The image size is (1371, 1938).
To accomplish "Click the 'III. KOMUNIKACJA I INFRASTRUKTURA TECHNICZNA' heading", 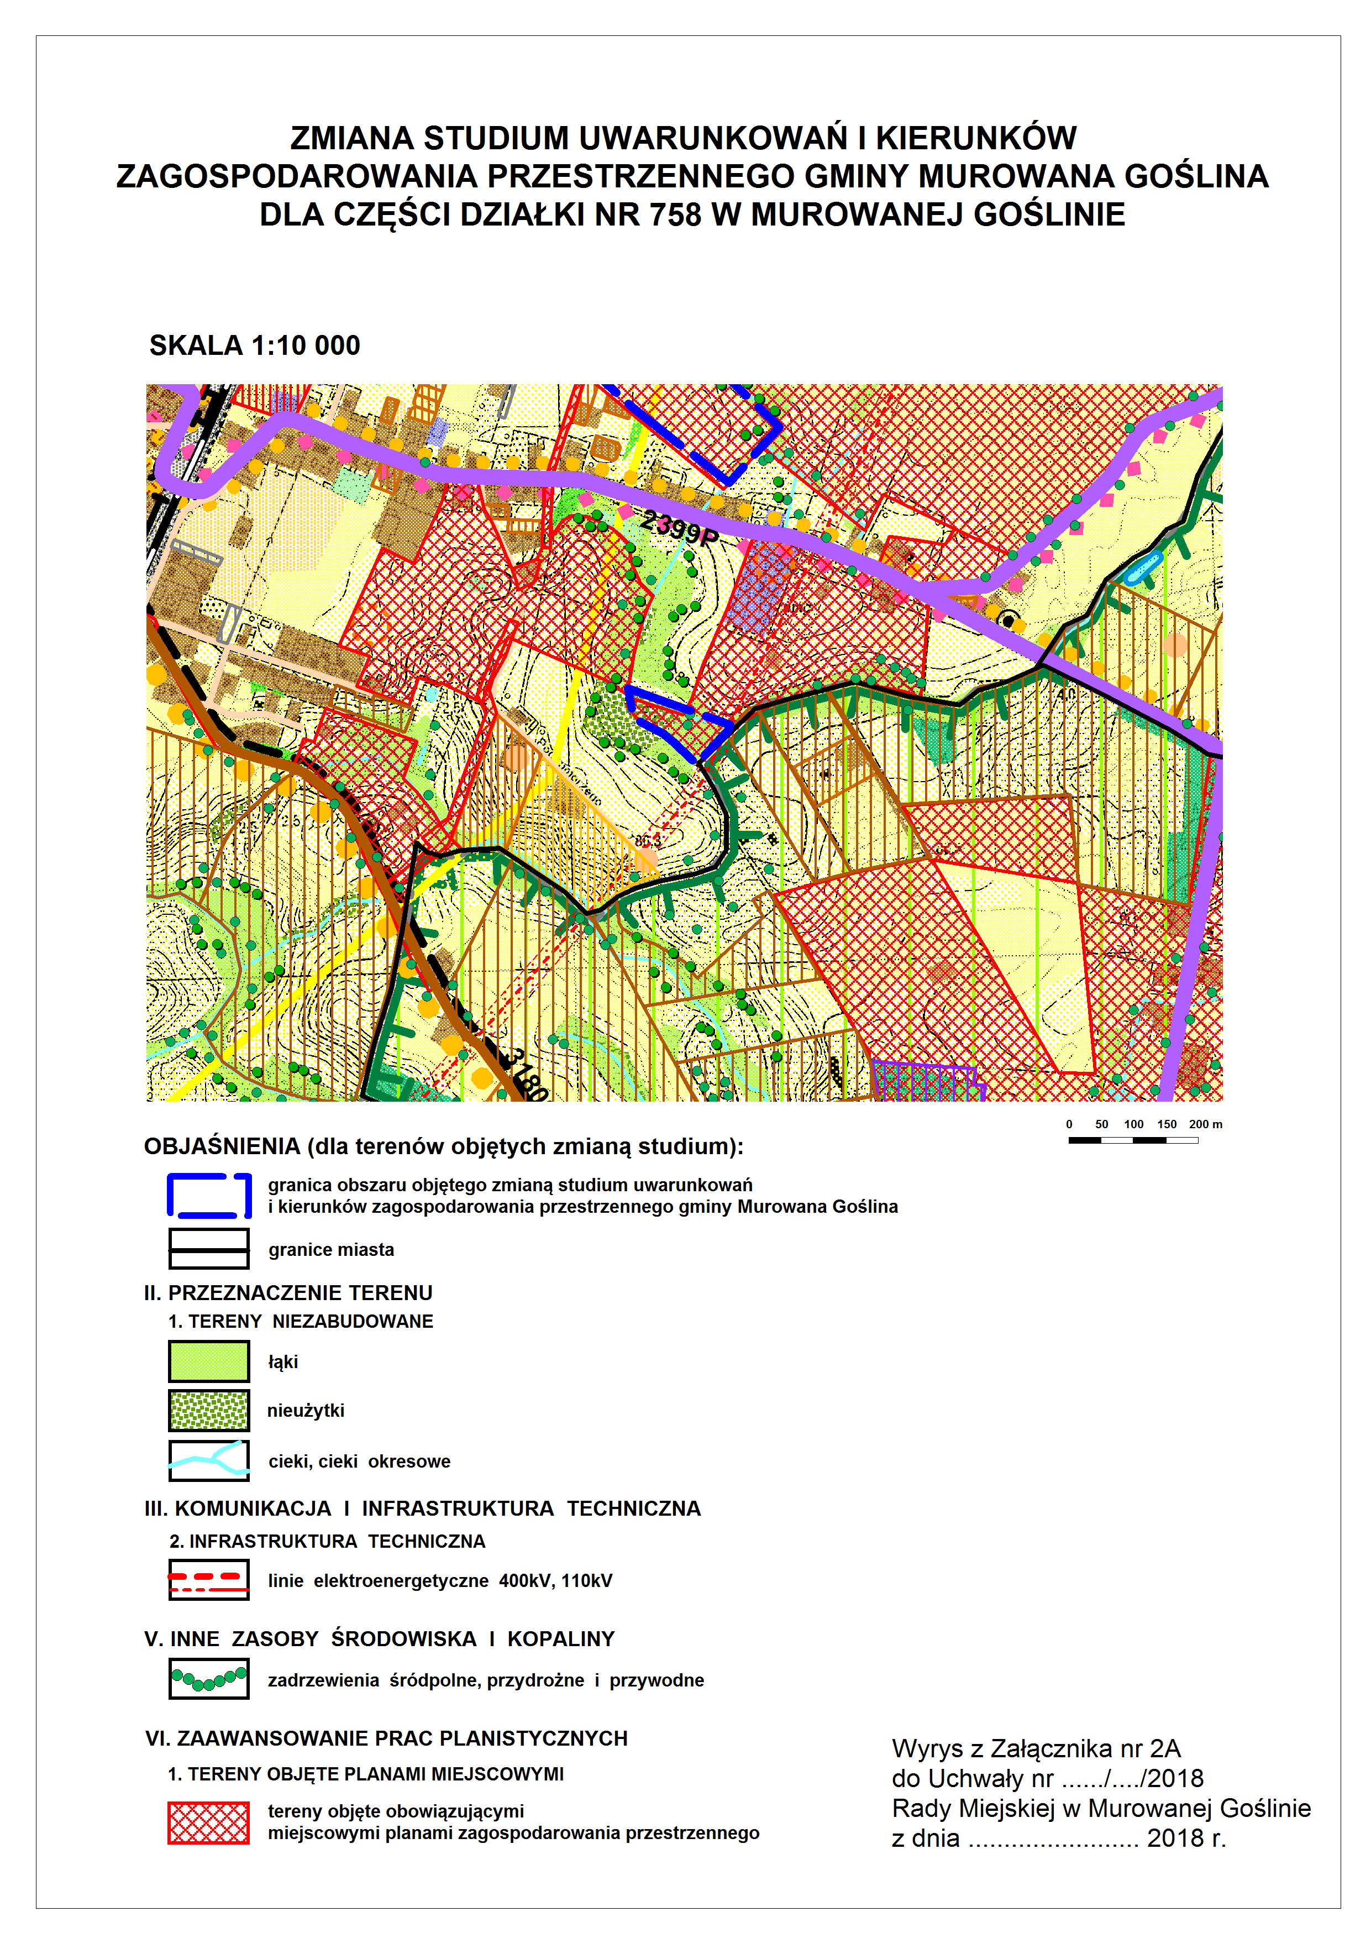I will pyautogui.click(x=422, y=1508).
